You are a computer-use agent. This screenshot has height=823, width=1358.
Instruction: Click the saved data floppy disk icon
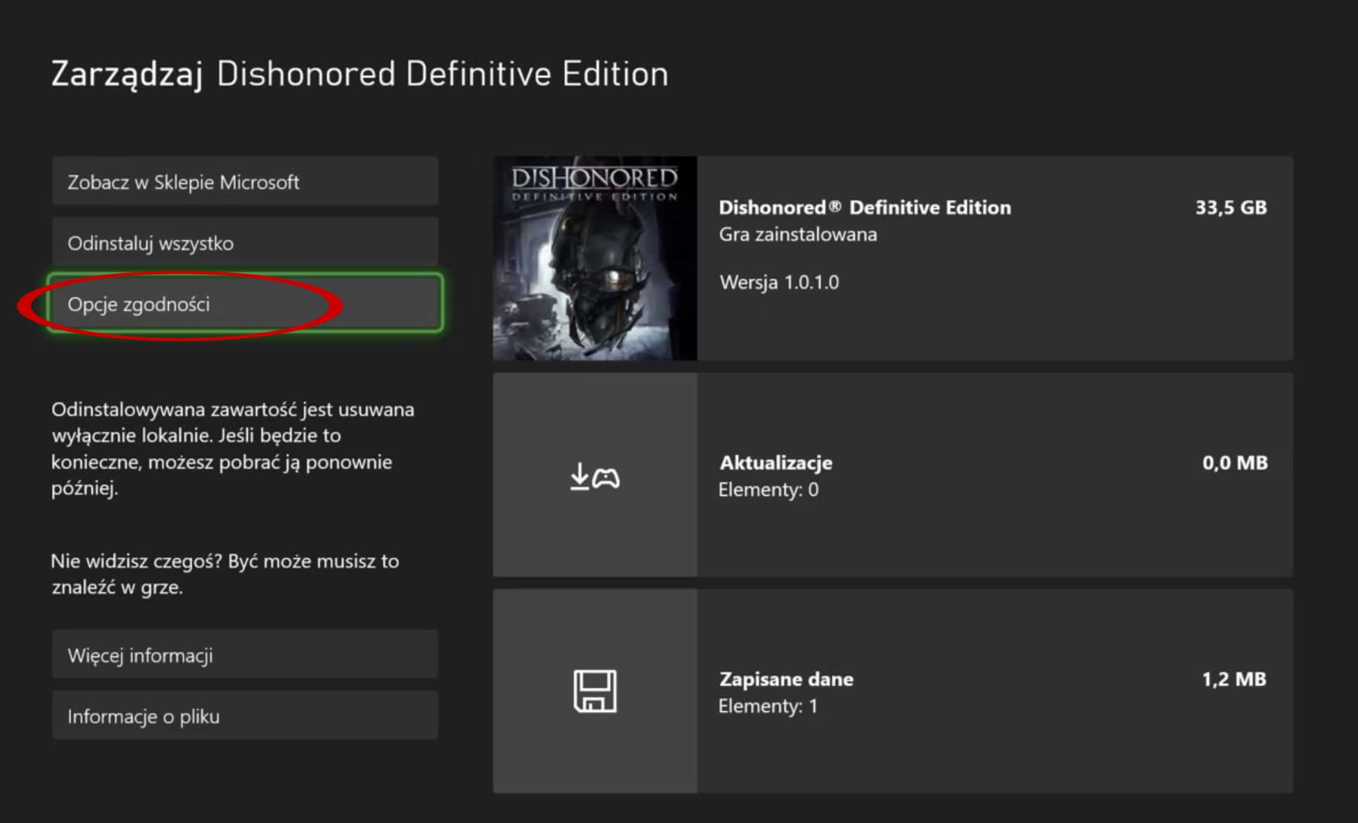click(x=595, y=691)
